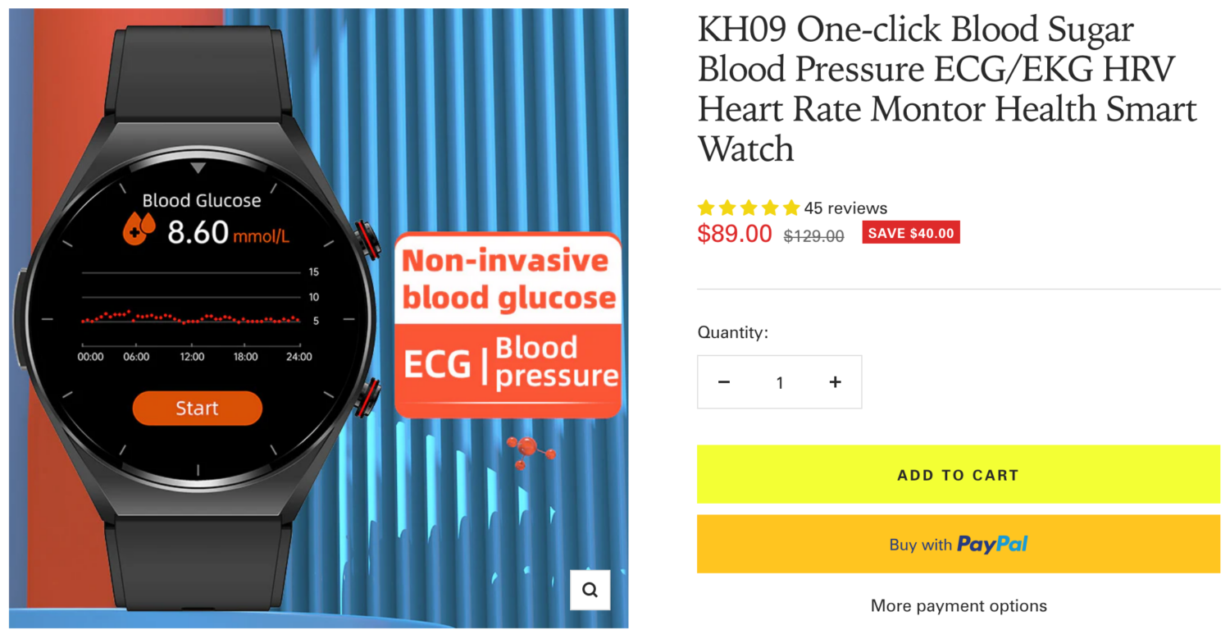The image size is (1230, 639).
Task: Click the crossed-out $129.00 original price
Action: click(x=813, y=235)
